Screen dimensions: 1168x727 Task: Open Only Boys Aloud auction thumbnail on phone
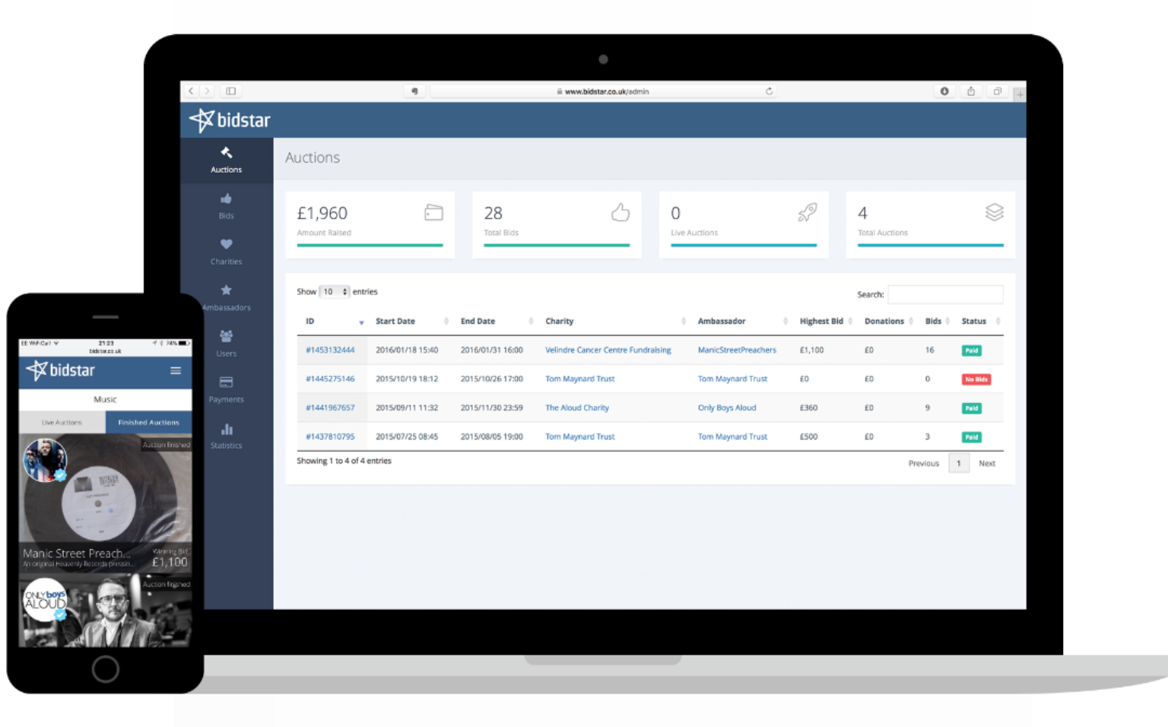click(x=105, y=611)
